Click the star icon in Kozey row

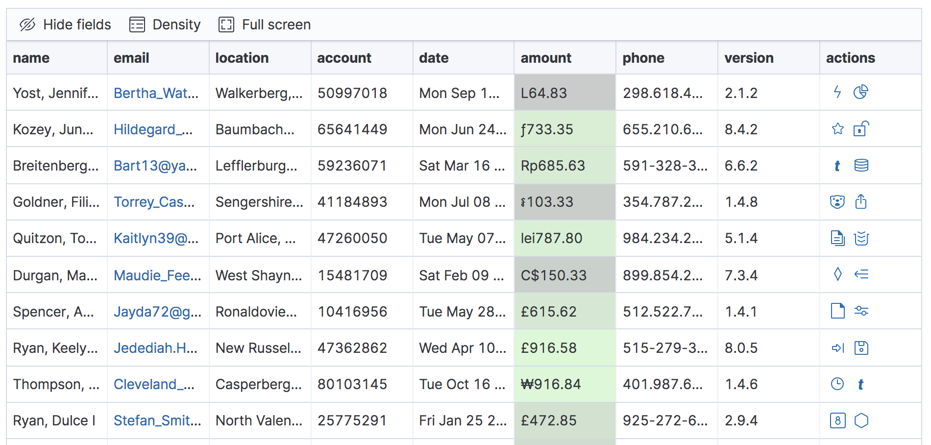tap(837, 129)
